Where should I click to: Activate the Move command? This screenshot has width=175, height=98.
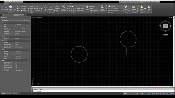point(24,6)
